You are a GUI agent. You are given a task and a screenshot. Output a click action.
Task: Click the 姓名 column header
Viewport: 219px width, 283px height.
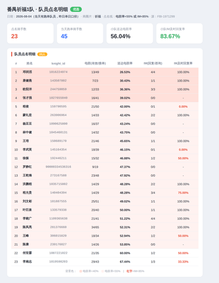(x=29, y=63)
